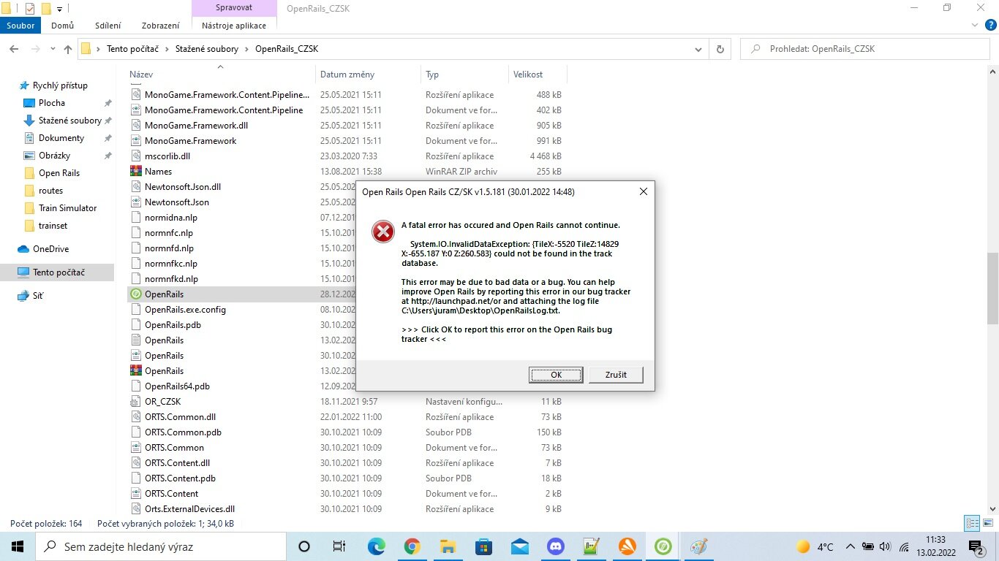Select Síť in the navigation pane
The height and width of the screenshot is (561, 999).
click(x=38, y=296)
